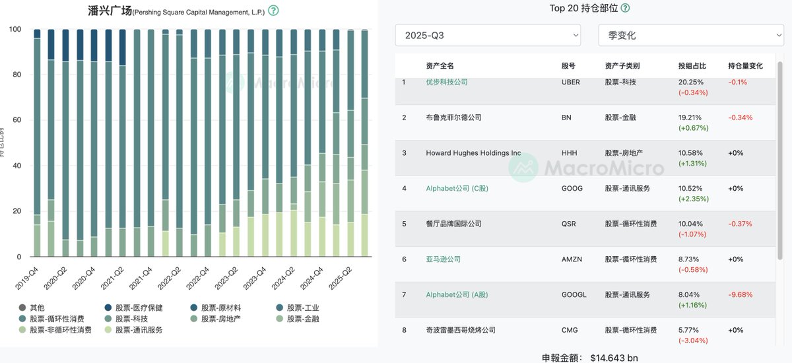The height and width of the screenshot is (363, 792).
Task: Click the 2019-Q4 stacked bar in chart
Action: (x=38, y=143)
